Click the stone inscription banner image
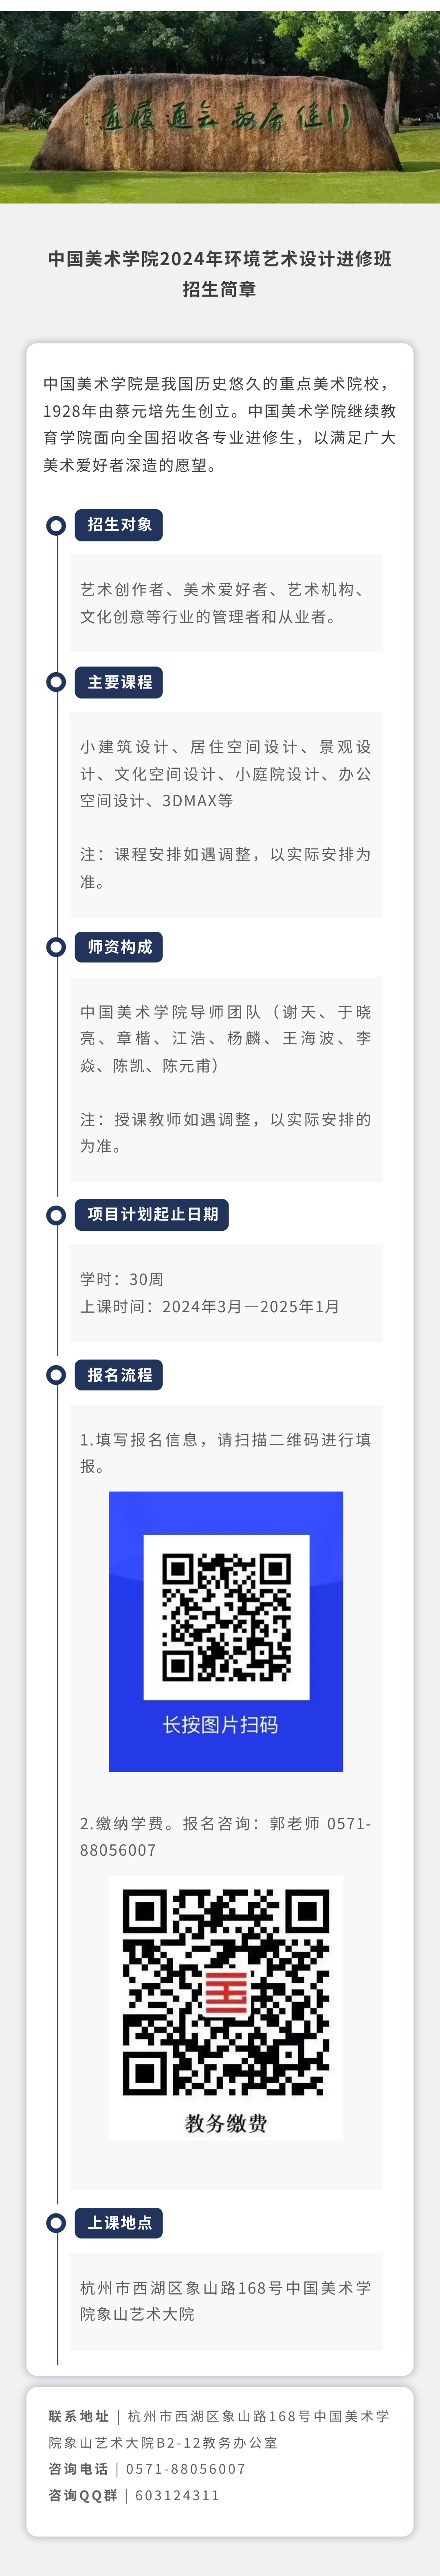This screenshot has height=2576, width=440. 220,107
